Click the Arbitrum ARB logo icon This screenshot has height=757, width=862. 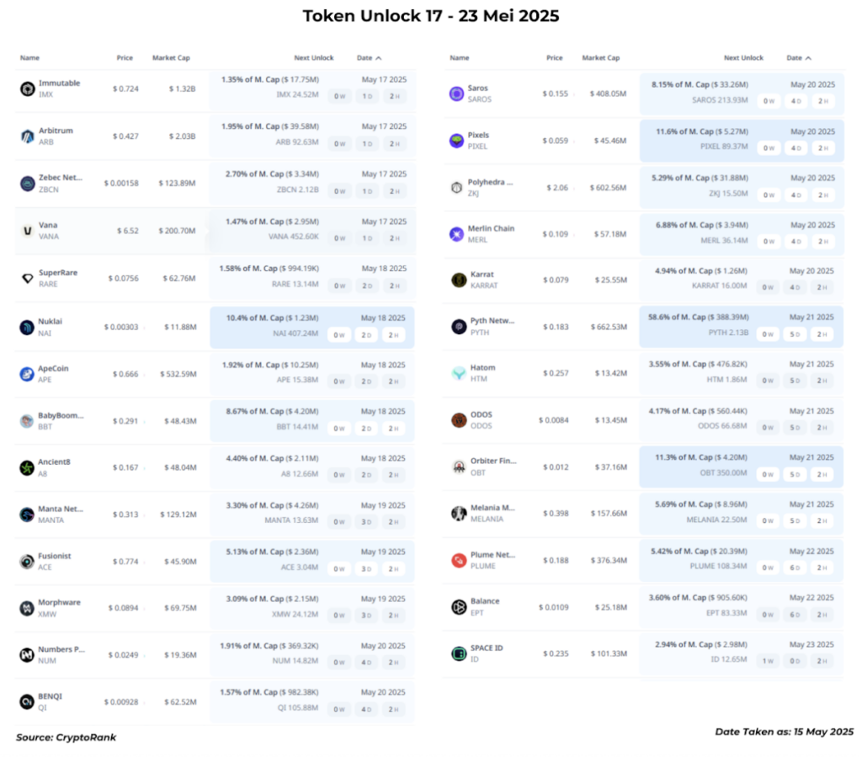[x=28, y=136]
